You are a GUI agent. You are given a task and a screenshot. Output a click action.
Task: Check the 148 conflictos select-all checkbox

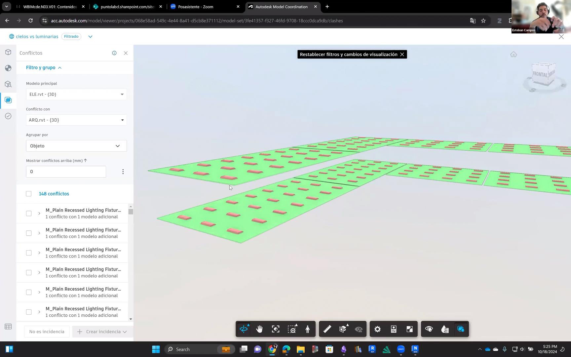pyautogui.click(x=29, y=194)
